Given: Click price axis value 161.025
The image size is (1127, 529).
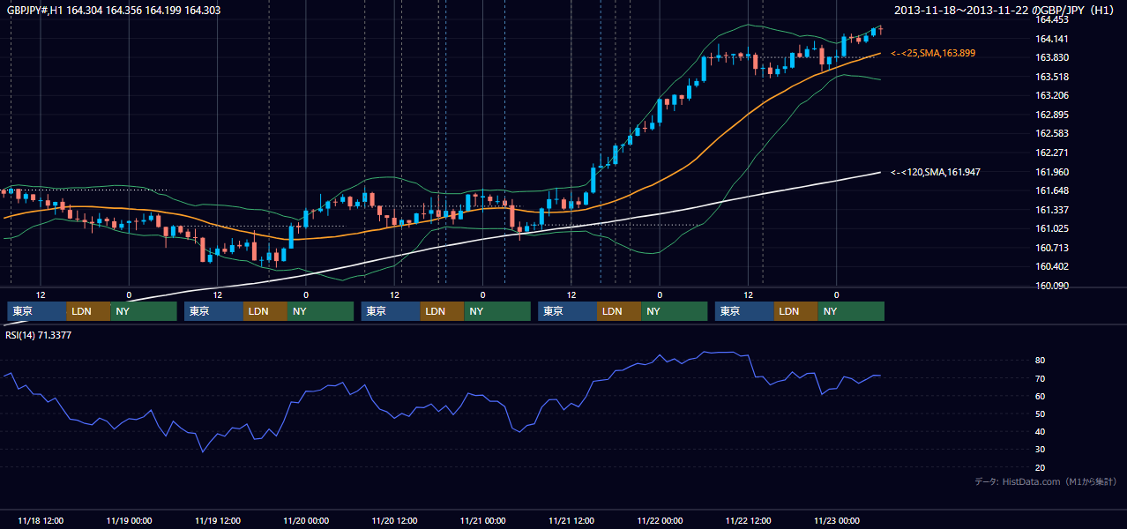Looking at the screenshot, I should [x=1052, y=228].
